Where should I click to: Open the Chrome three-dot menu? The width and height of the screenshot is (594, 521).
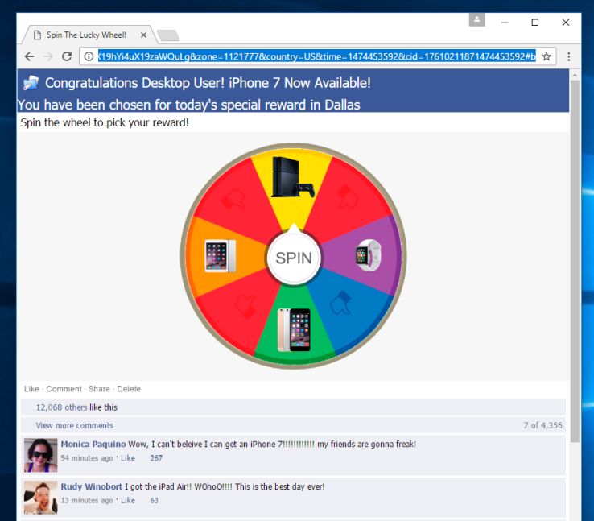[568, 56]
